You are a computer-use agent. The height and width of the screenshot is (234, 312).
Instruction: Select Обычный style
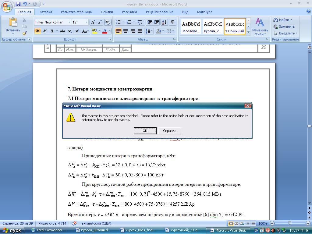coord(235,27)
